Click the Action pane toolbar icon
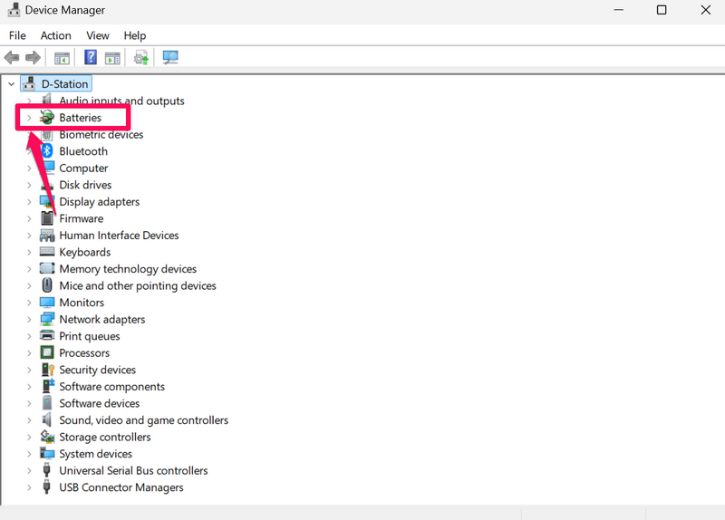Viewport: 725px width, 520px height. tap(112, 58)
